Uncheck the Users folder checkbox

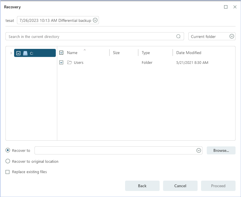click(61, 62)
